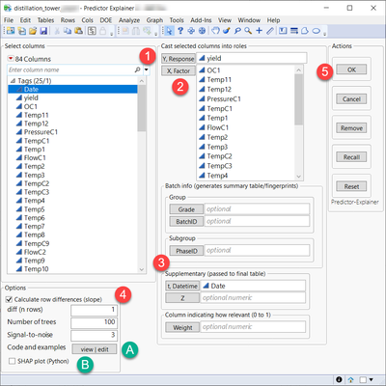Screen dimensions: 386x386
Task: Collapse the Tags (25/1) group
Action: (13, 81)
